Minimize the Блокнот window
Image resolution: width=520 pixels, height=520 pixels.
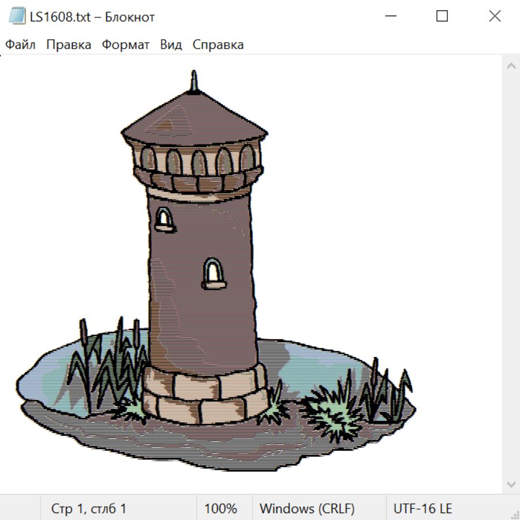coord(390,17)
